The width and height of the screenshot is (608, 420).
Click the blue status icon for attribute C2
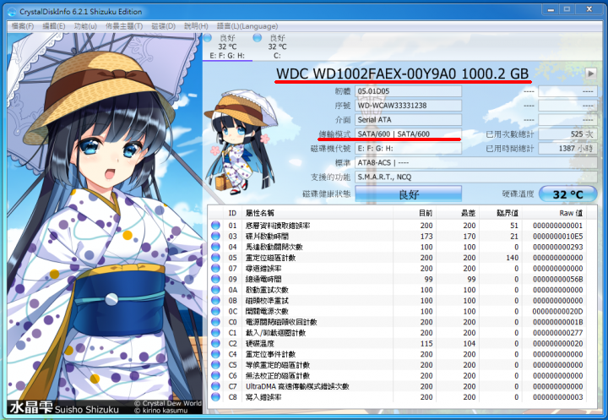click(215, 344)
